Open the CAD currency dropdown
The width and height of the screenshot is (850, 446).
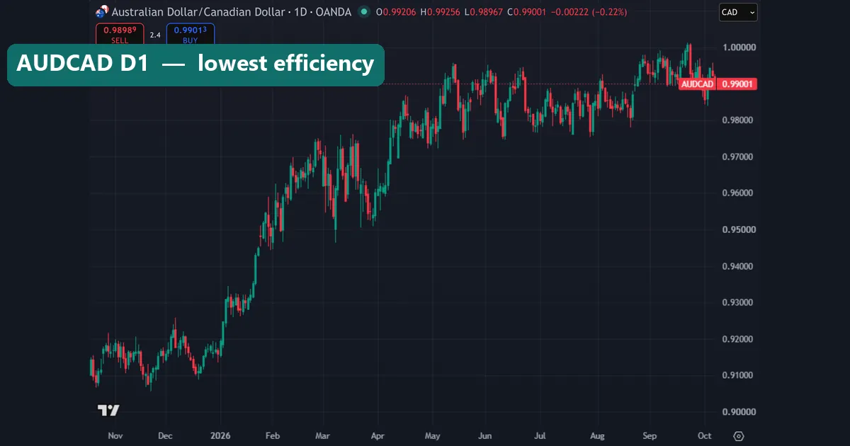tap(738, 12)
